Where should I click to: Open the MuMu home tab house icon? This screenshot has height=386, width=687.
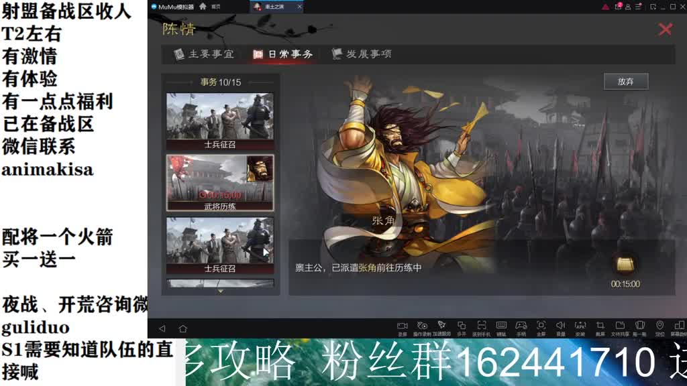[203, 6]
